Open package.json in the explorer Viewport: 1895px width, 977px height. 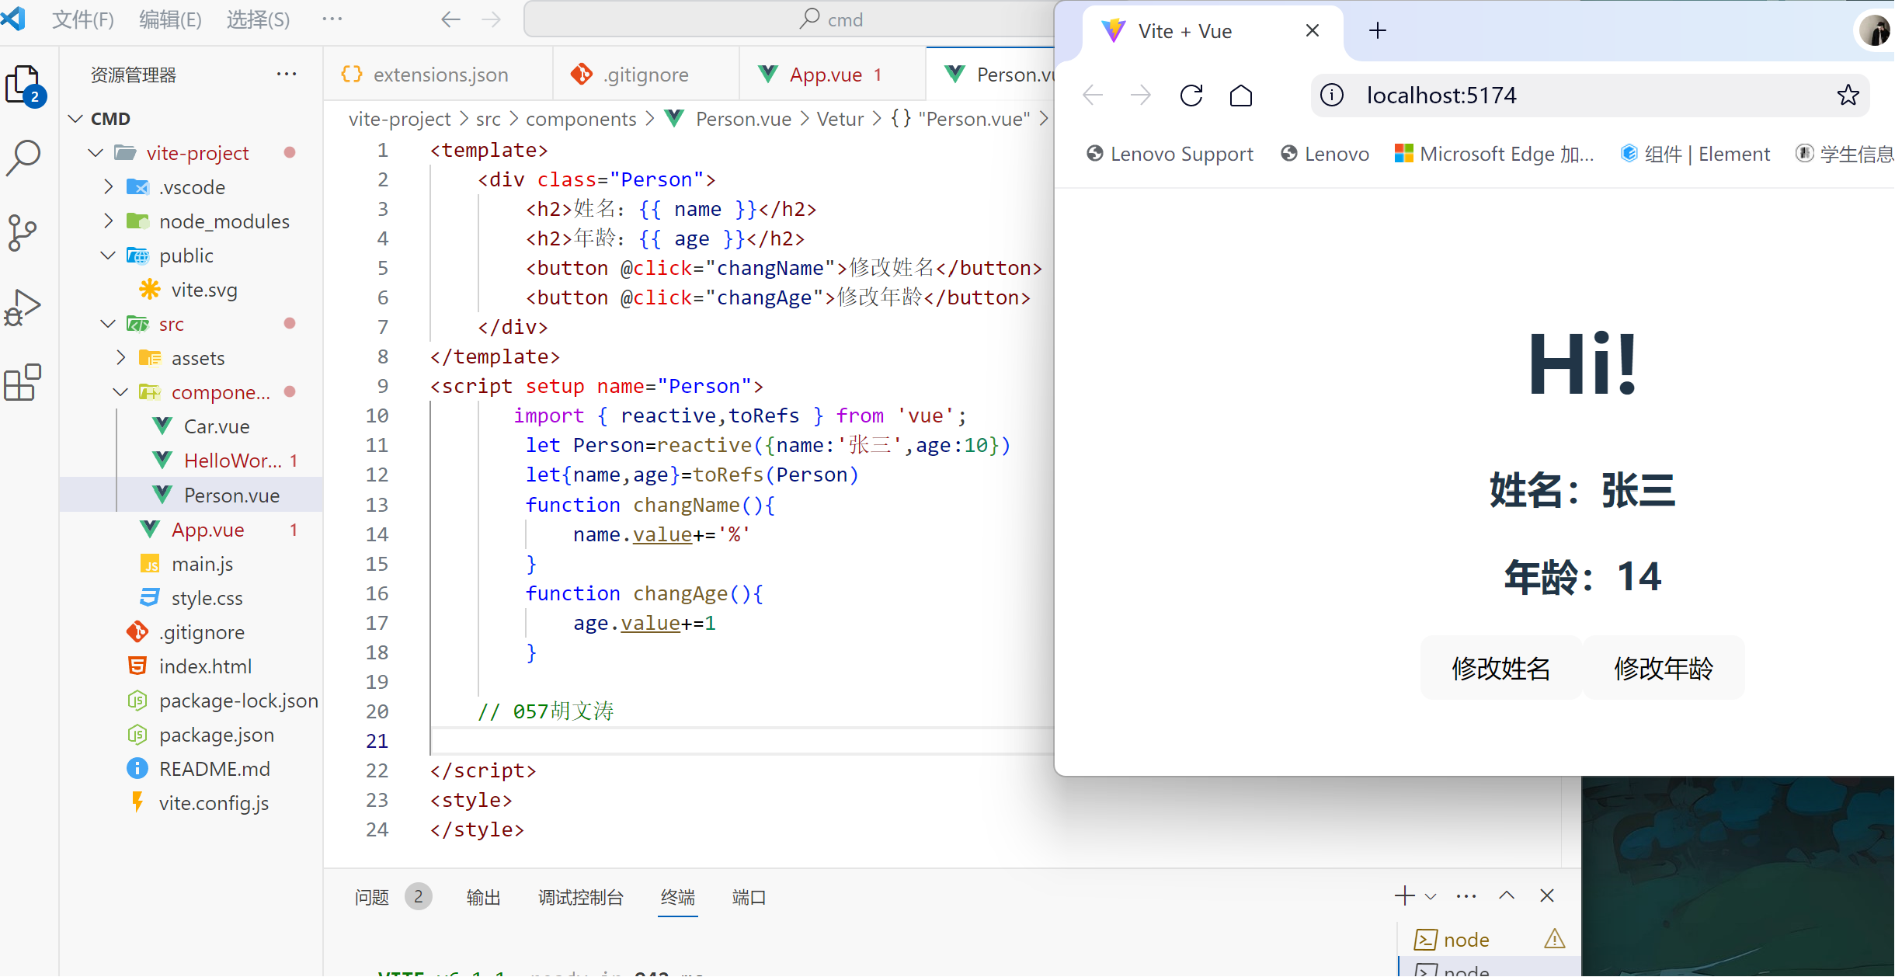(x=216, y=735)
